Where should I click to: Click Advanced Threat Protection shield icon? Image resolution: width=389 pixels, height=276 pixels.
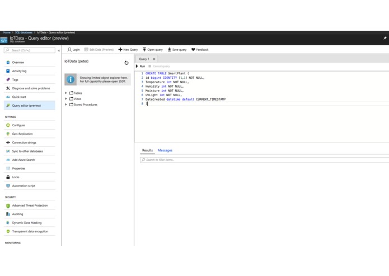pyautogui.click(x=8, y=206)
